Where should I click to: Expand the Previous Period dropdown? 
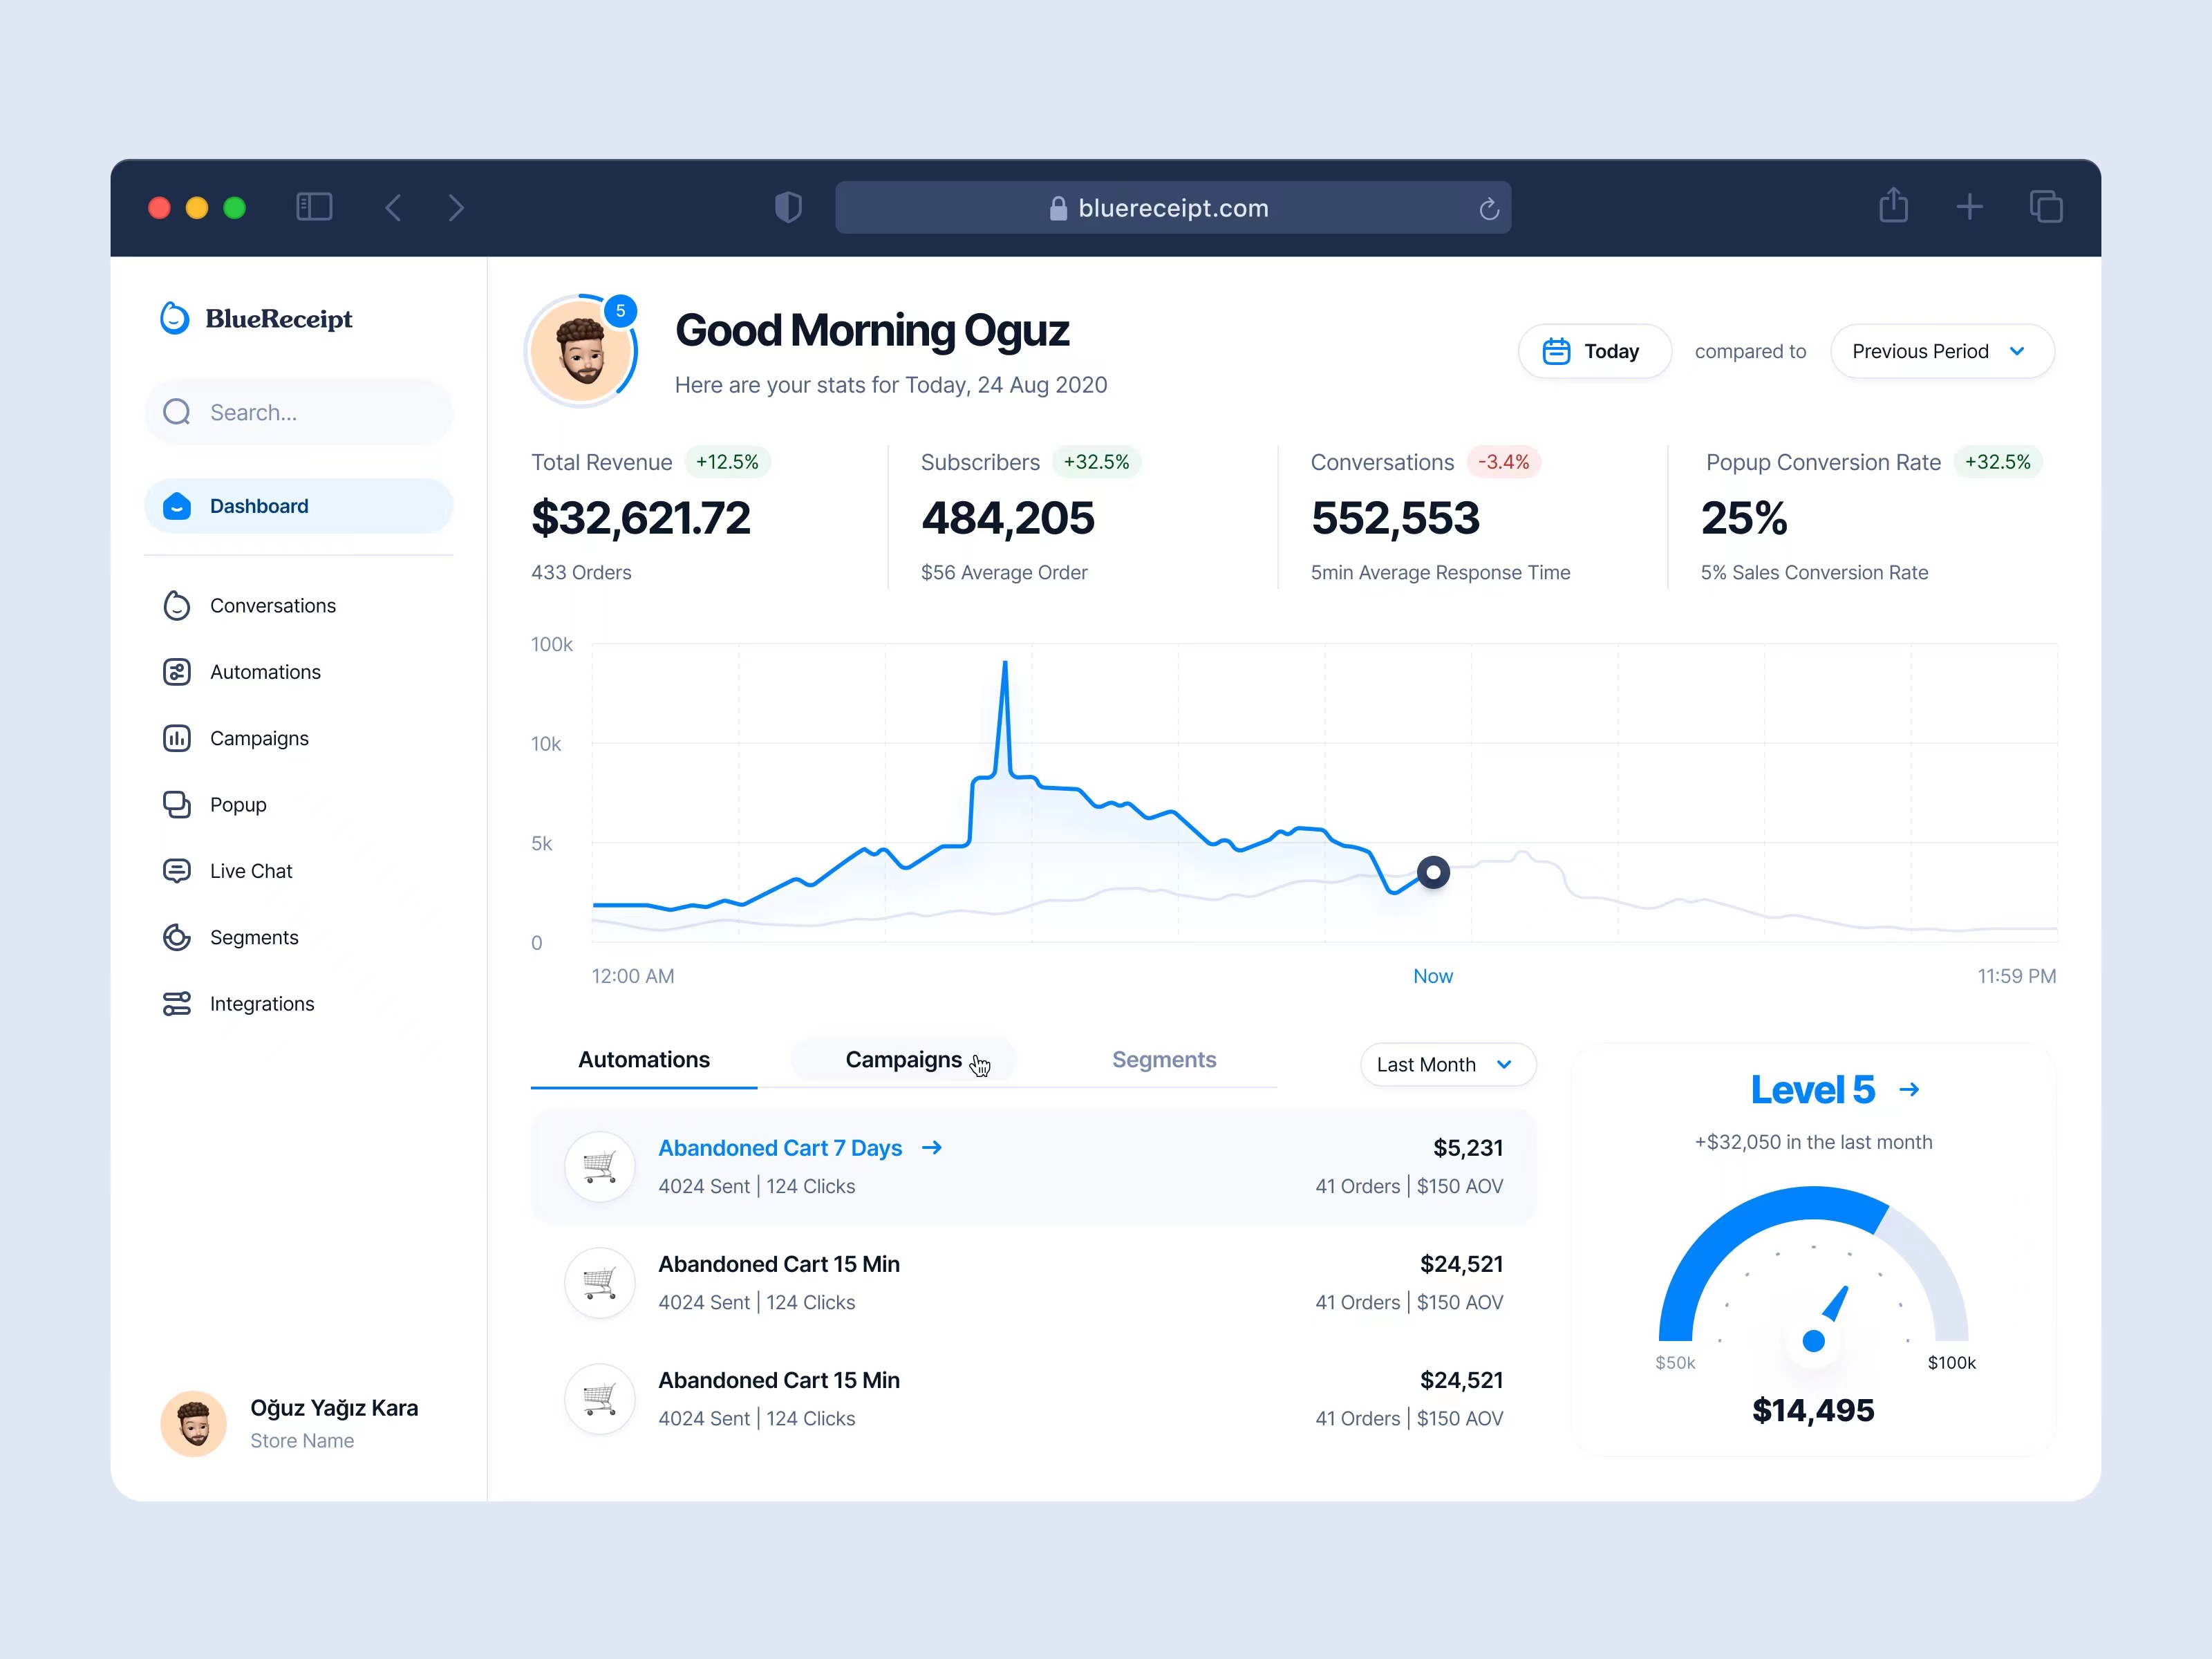(x=1941, y=351)
